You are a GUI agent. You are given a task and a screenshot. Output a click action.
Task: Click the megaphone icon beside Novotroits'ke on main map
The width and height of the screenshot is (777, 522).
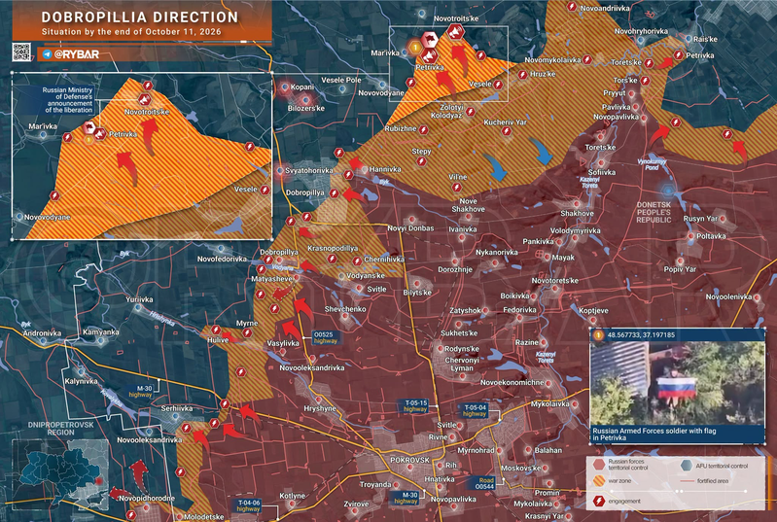455,33
